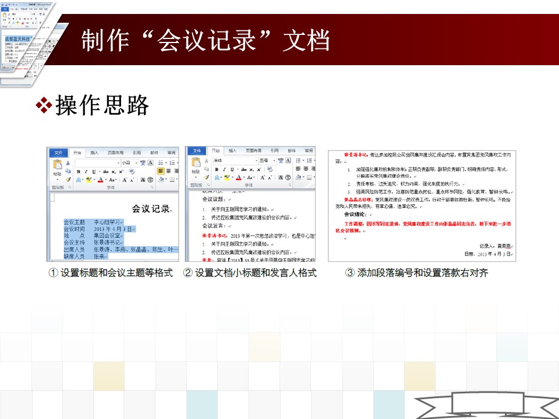Open Font dialog launcher in step ② screenshot
This screenshot has height=419, width=559.
click(x=290, y=185)
